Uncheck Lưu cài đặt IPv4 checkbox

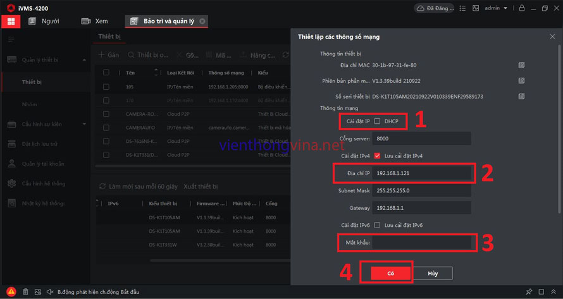click(x=378, y=156)
